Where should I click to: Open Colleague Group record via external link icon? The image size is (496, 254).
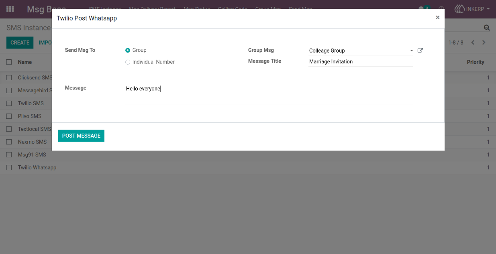coord(420,50)
